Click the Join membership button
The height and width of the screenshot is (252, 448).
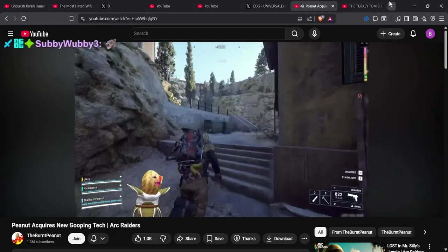tap(76, 239)
